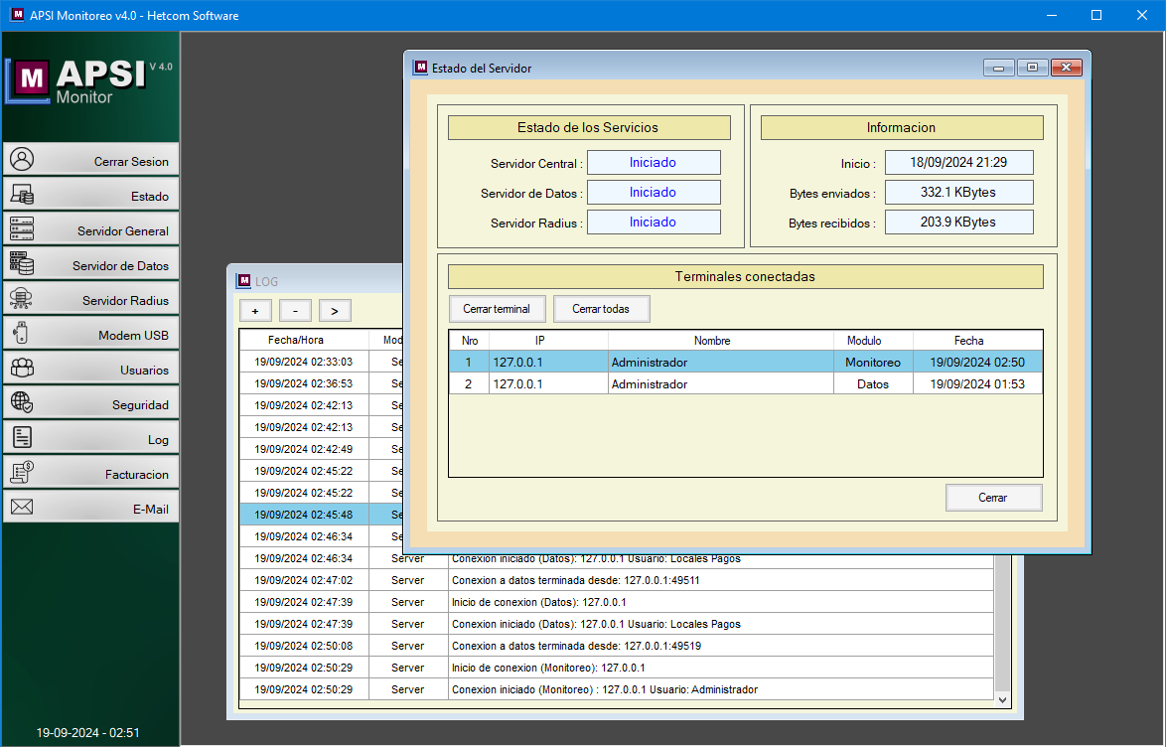This screenshot has width=1166, height=747.
Task: Click the Cerrar Sesion user icon
Action: pos(22,160)
